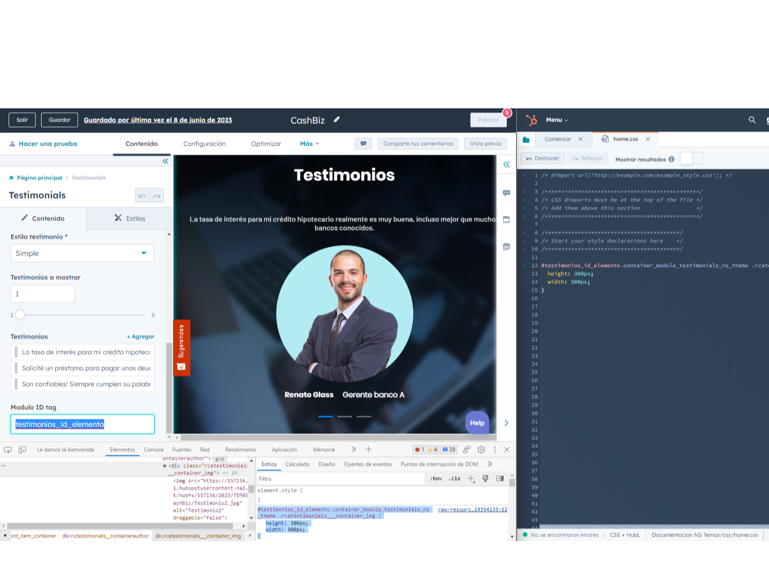The width and height of the screenshot is (769, 576).
Task: Click the Testimonios a mostrar slider handle
Action: pos(20,315)
